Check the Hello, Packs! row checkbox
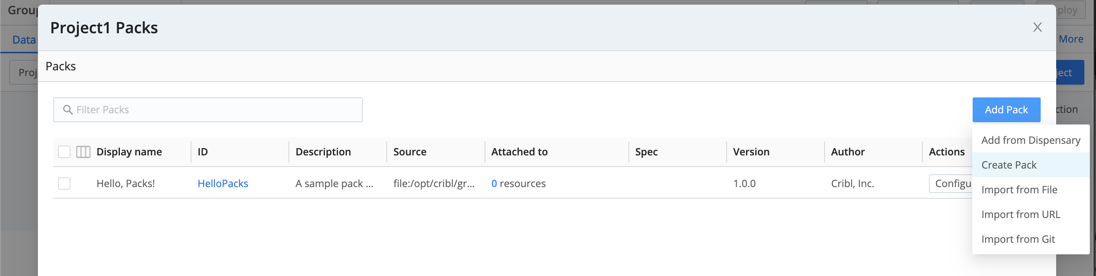The width and height of the screenshot is (1096, 276). click(64, 183)
